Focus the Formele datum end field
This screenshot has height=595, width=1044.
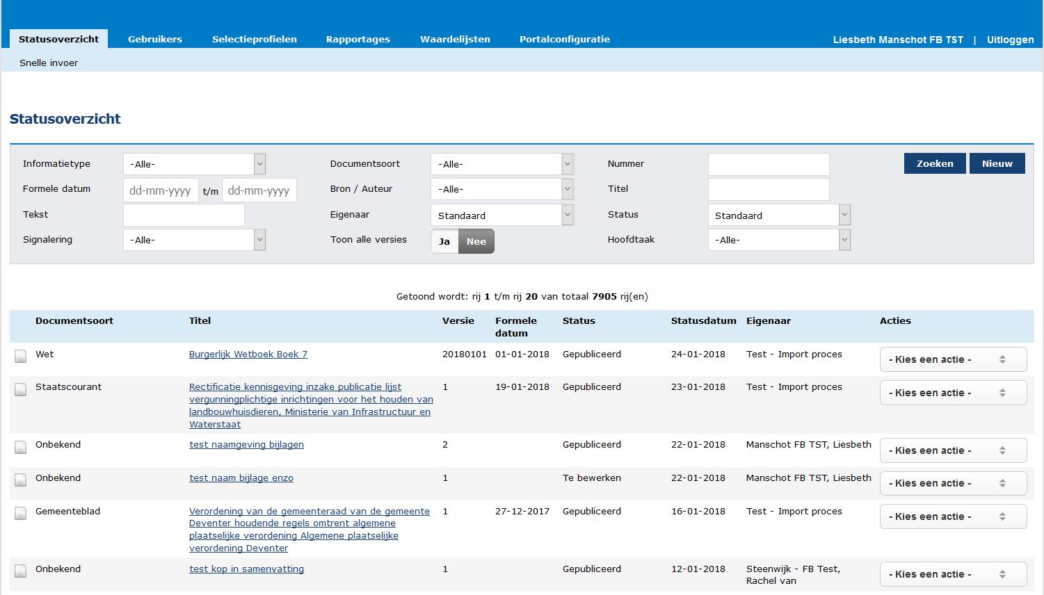click(x=259, y=190)
